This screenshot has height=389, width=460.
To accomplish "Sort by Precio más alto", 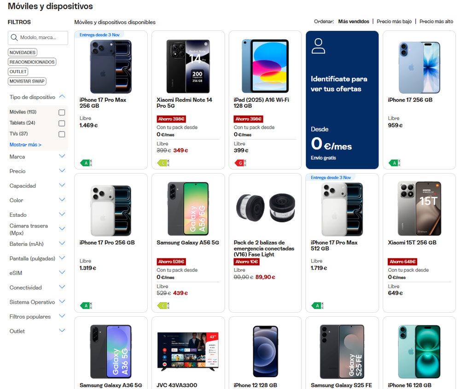I will pos(436,22).
